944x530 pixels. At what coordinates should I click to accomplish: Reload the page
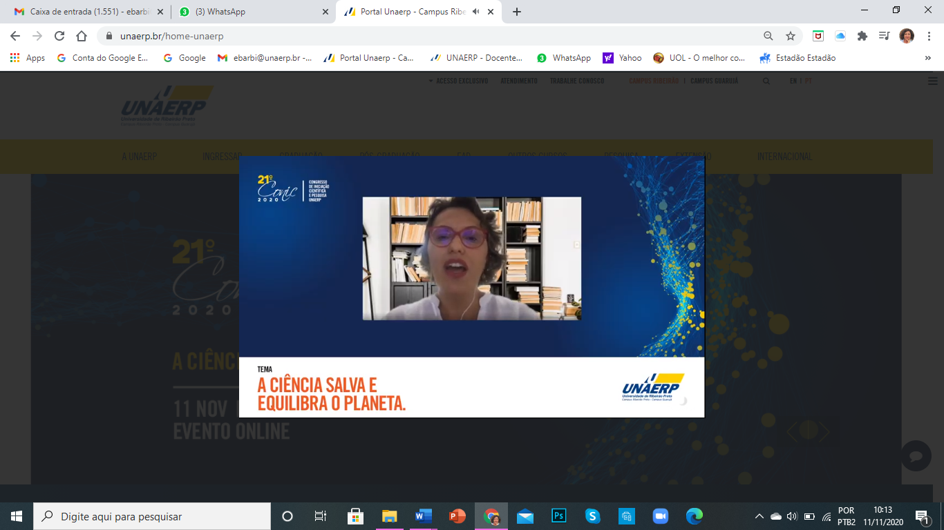[x=59, y=36]
